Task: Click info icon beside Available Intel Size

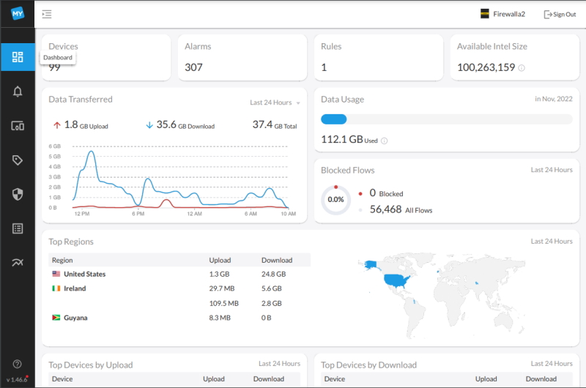Action: point(522,68)
